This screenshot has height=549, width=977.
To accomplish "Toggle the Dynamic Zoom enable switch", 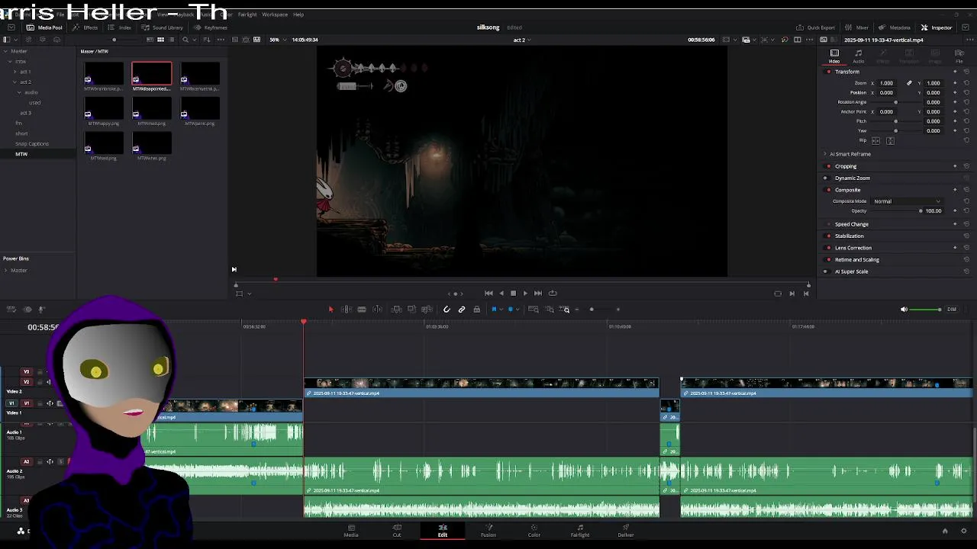I will [x=829, y=178].
